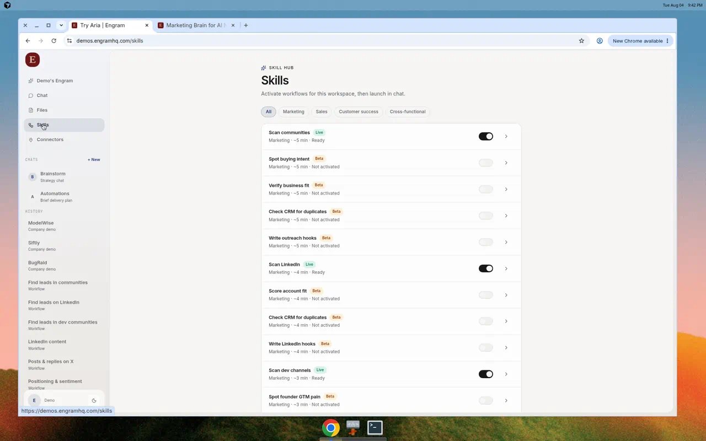Select the All filter tab
This screenshot has width=706, height=441.
pyautogui.click(x=269, y=112)
